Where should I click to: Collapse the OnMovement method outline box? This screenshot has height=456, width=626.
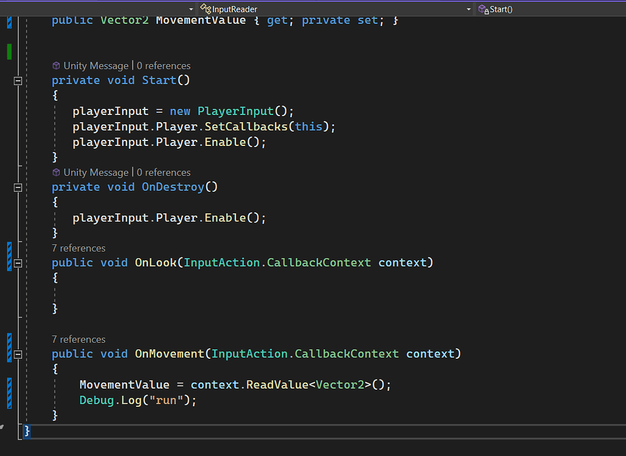pyautogui.click(x=18, y=354)
